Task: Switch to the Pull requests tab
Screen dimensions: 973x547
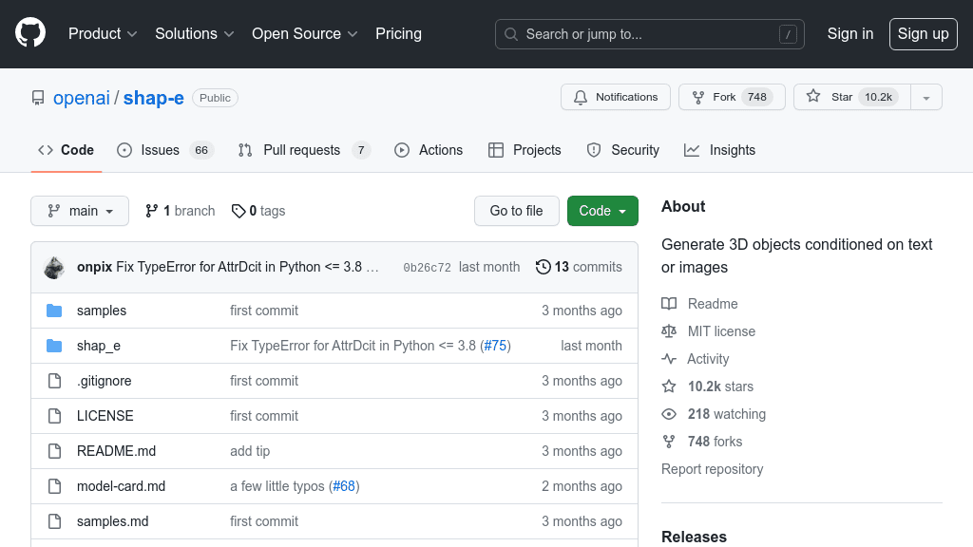Action: pos(301,150)
